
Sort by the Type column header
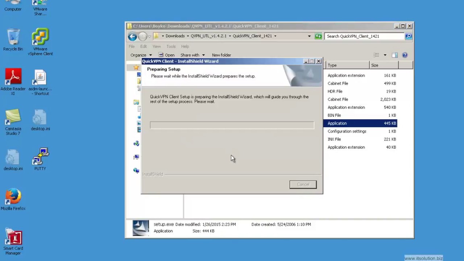[347, 65]
